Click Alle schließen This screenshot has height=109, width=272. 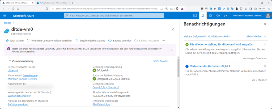click(254, 36)
